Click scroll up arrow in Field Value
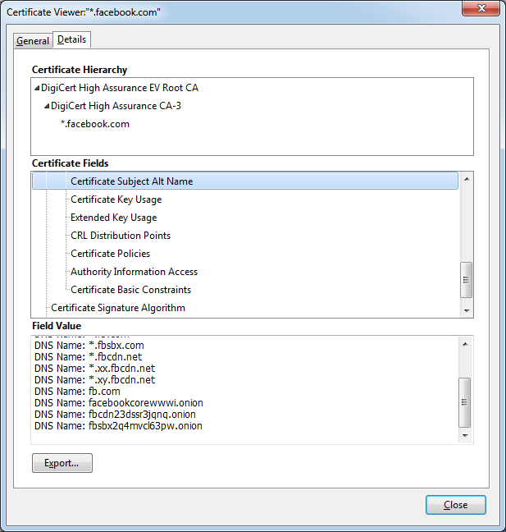Viewport: 506px width, 532px height. pyautogui.click(x=465, y=344)
